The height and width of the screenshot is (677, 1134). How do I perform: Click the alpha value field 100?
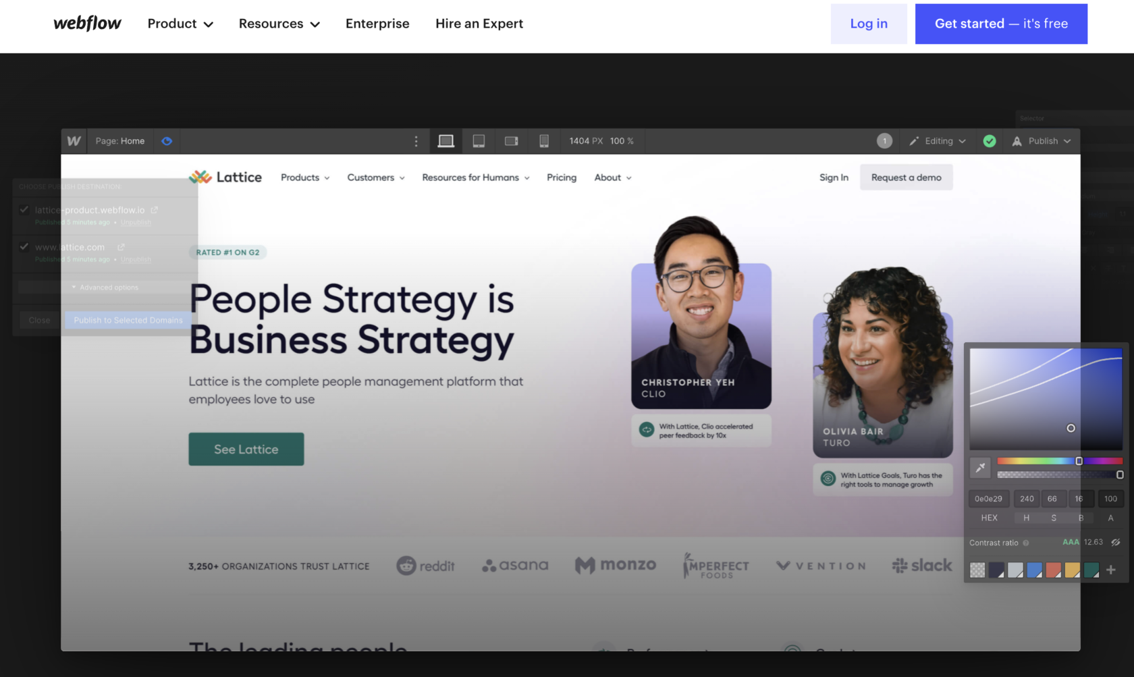point(1110,499)
